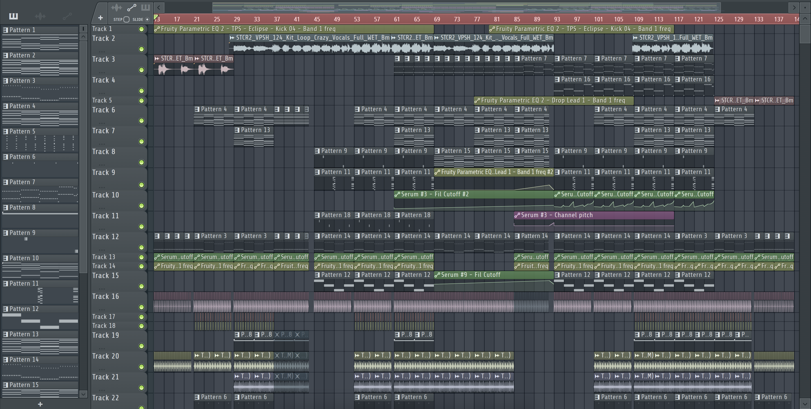This screenshot has height=409, width=811.
Task: Click the up chevron of pattern picker scrollbar
Action: click(x=83, y=37)
